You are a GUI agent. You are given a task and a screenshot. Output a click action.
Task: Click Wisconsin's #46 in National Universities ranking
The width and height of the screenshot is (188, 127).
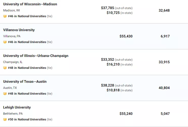pyautogui.click(x=30, y=16)
